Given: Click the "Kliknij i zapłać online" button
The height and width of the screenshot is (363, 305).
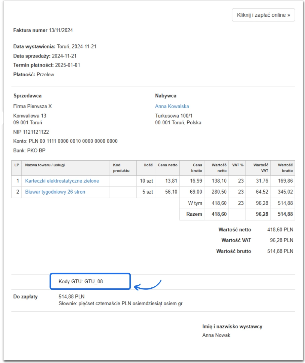Looking at the screenshot, I should coord(263,15).
